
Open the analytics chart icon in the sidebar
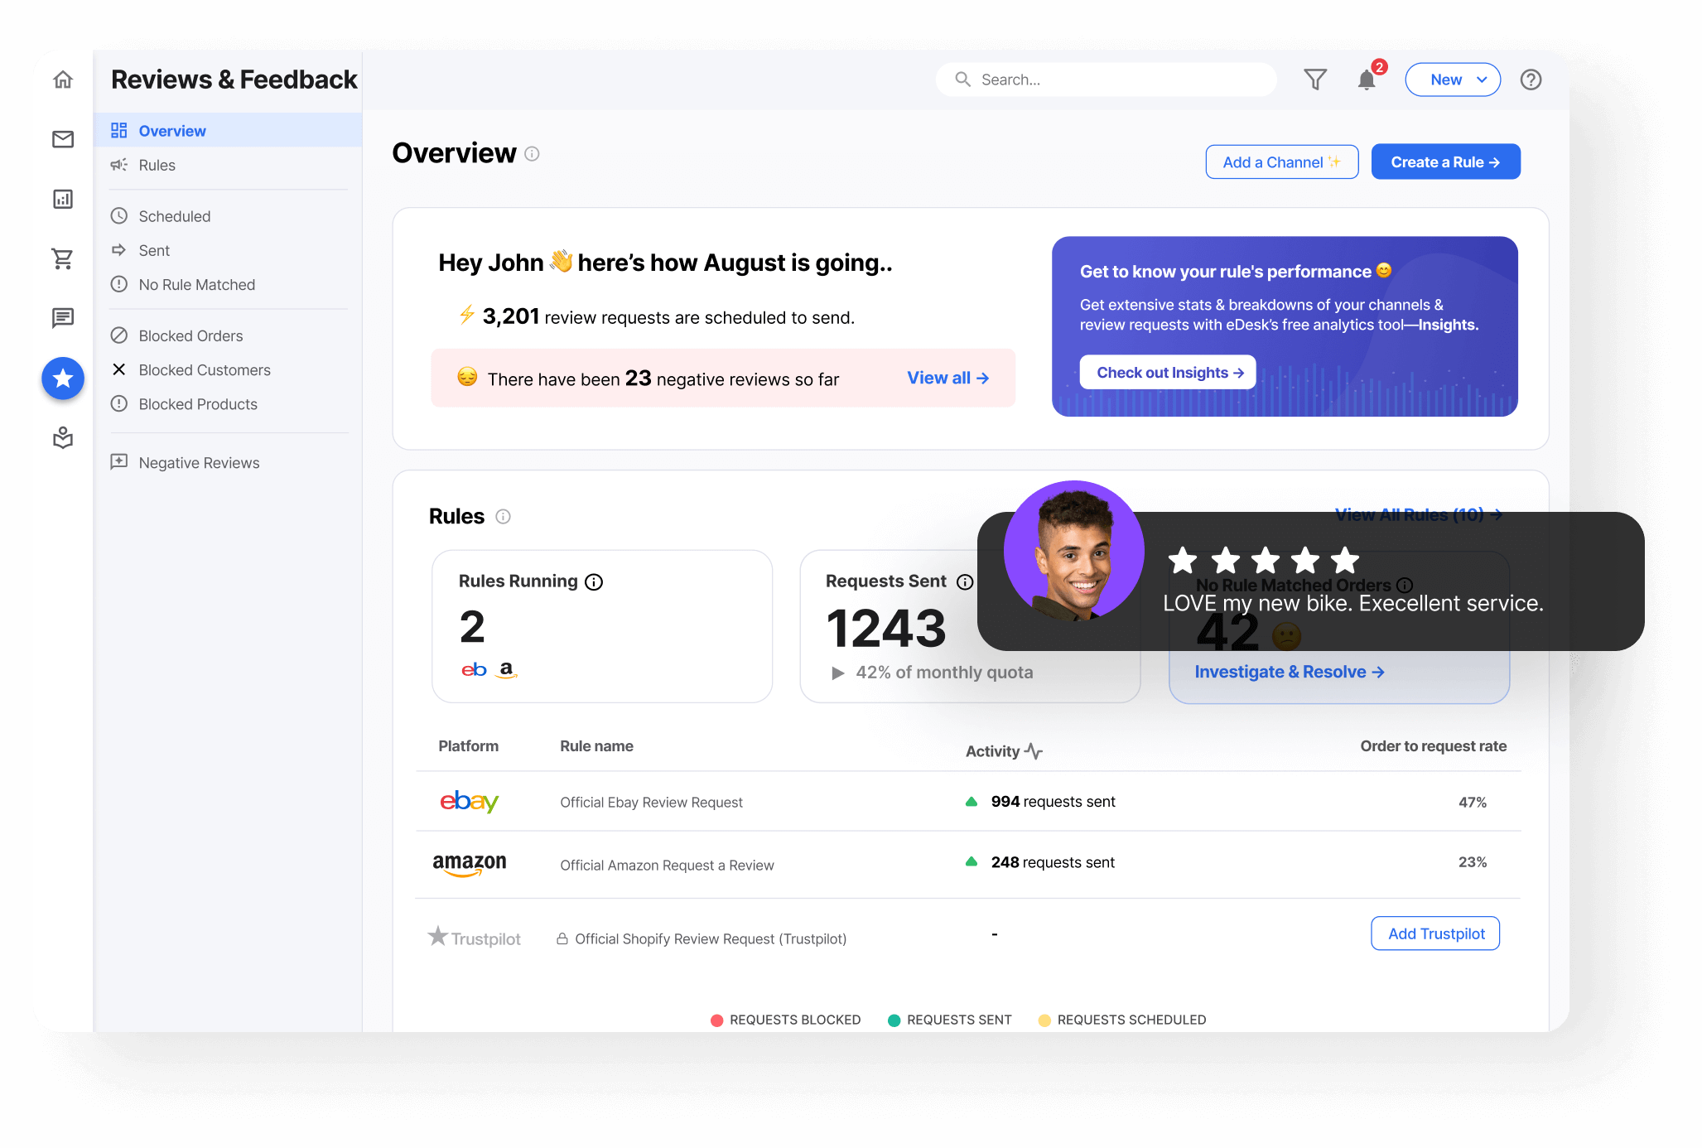pyautogui.click(x=63, y=199)
